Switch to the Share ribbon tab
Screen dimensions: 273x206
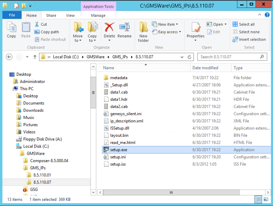[x=51, y=15]
